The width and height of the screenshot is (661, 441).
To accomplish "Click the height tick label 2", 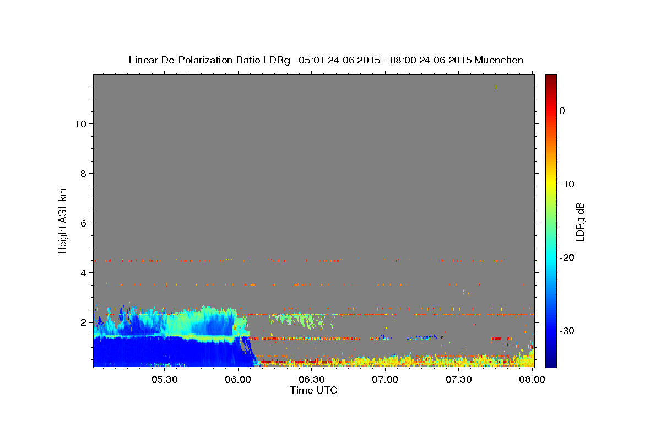I will [84, 322].
